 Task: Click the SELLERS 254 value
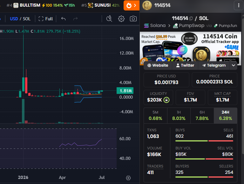coord(229,172)
